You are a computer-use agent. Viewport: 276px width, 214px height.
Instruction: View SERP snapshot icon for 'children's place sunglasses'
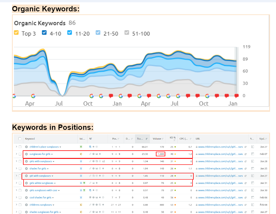tap(253, 147)
